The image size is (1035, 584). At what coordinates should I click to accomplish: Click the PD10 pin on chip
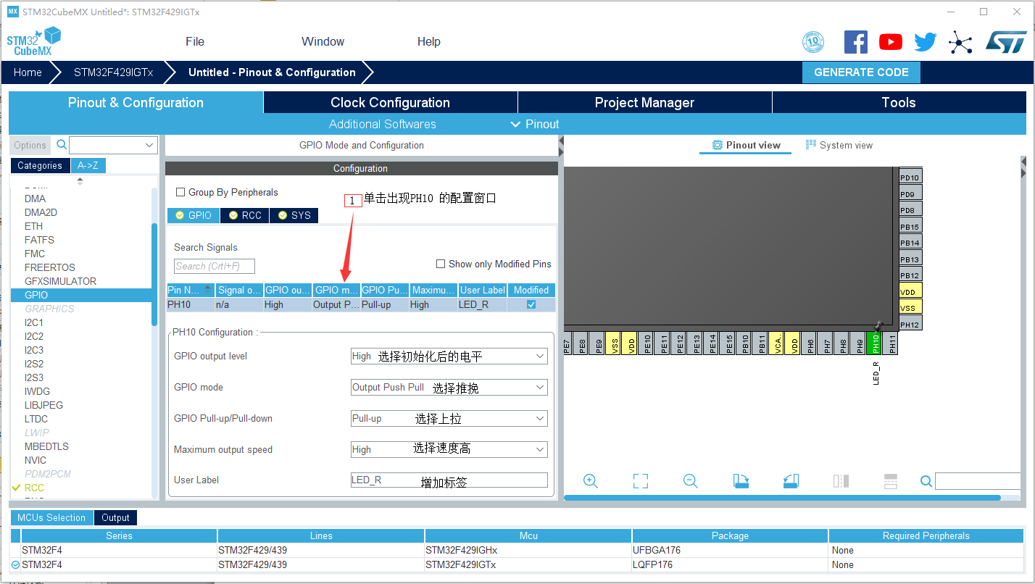click(910, 178)
